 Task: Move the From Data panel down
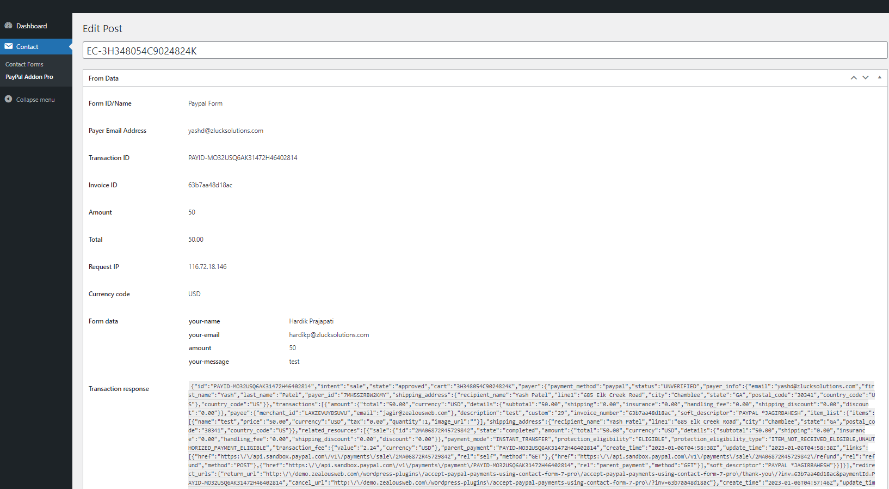pos(866,78)
